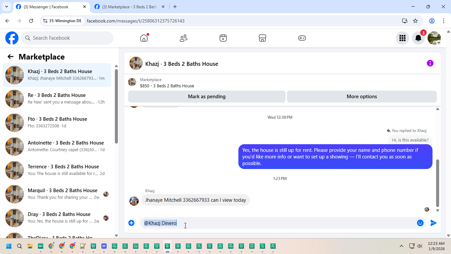
Task: Reload the page
Action: (31, 21)
